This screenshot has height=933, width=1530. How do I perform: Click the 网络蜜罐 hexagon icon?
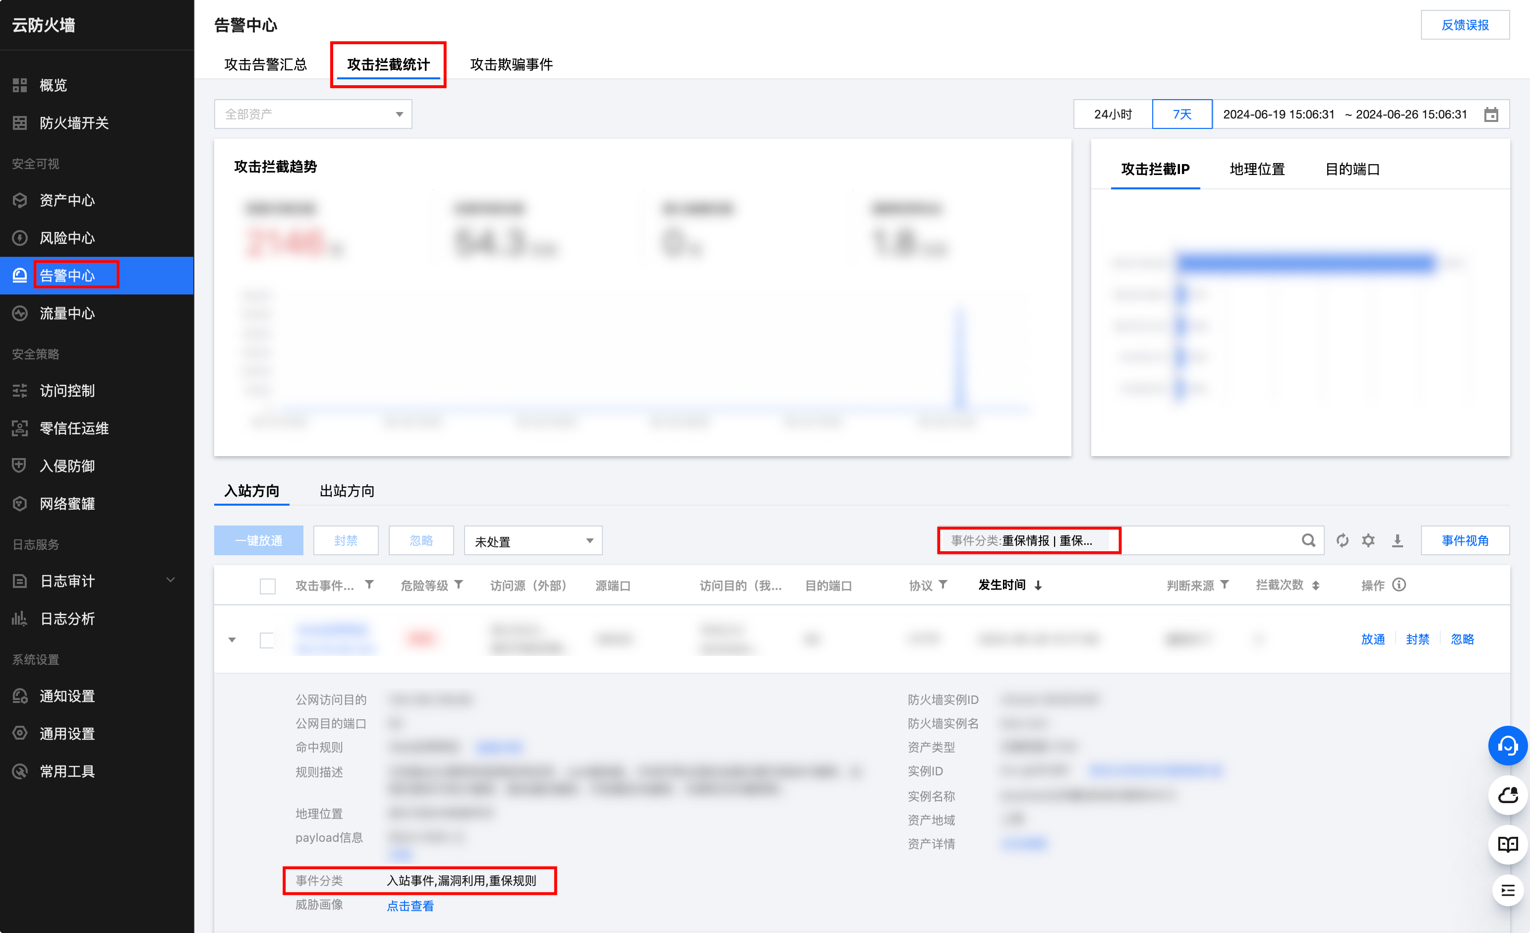(x=20, y=504)
